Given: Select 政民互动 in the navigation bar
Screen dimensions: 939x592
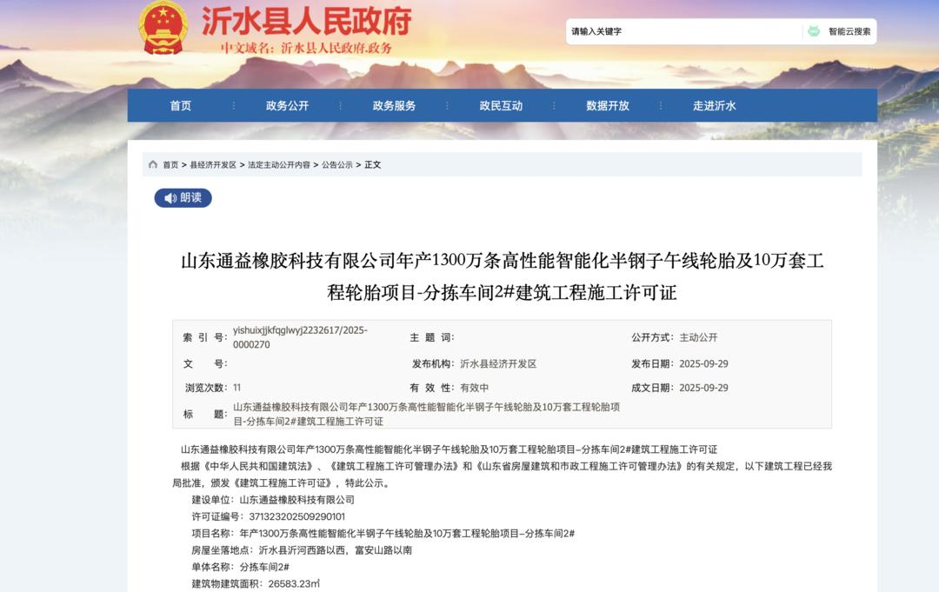Looking at the screenshot, I should 501,105.
